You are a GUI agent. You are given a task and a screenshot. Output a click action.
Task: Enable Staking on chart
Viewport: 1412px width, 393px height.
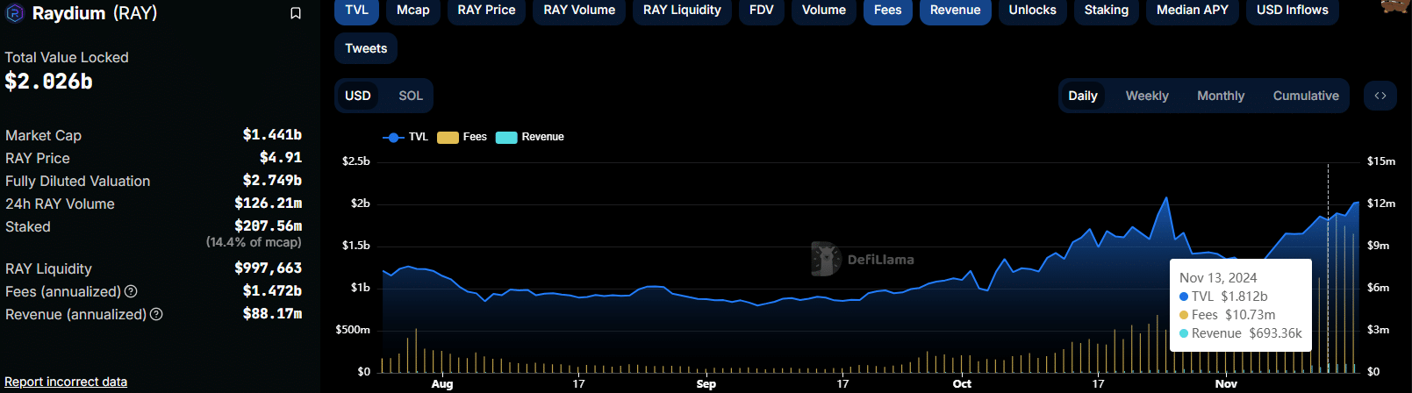click(1107, 10)
